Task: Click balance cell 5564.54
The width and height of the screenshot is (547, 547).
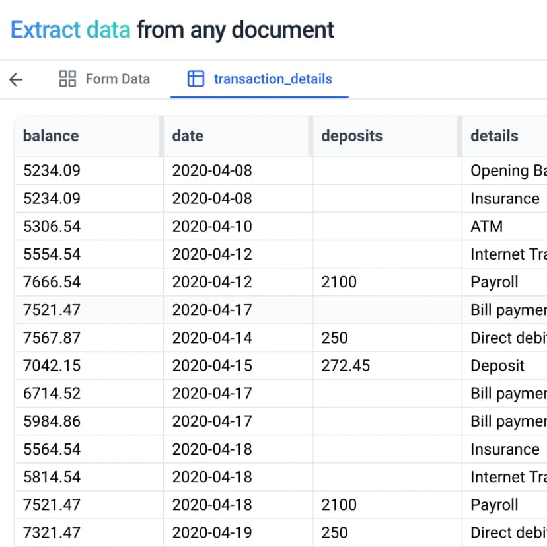Action: 89,449
